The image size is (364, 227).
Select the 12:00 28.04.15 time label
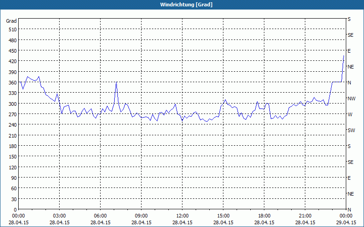[x=182, y=219]
